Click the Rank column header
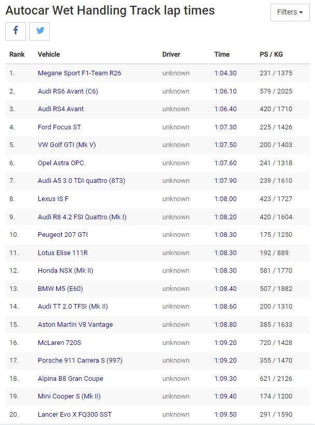Screen dimensions: 315x425 point(17,55)
